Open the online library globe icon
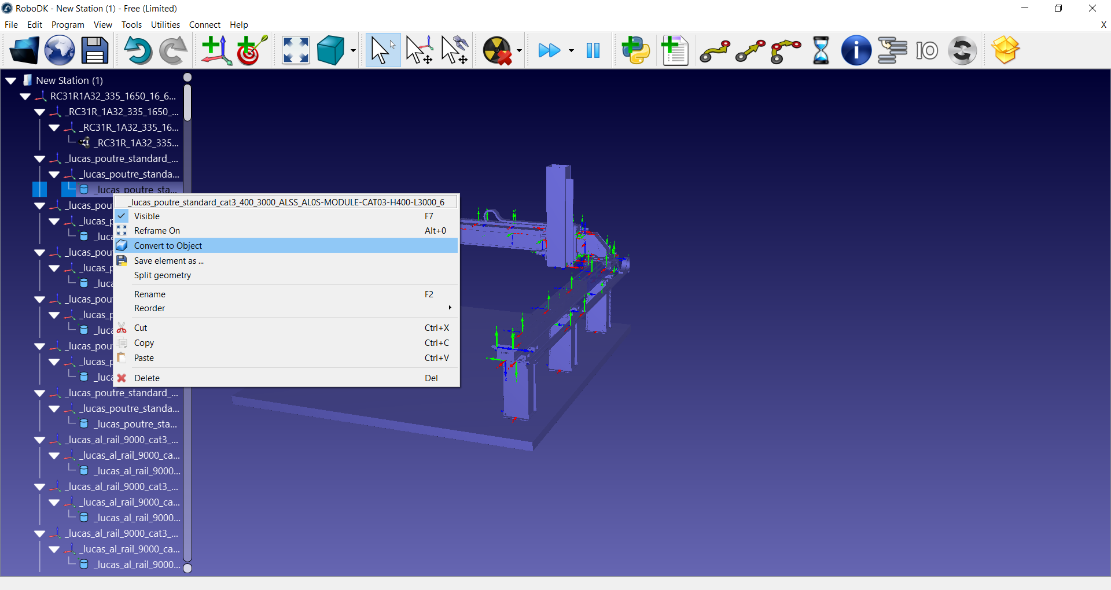 (60, 51)
